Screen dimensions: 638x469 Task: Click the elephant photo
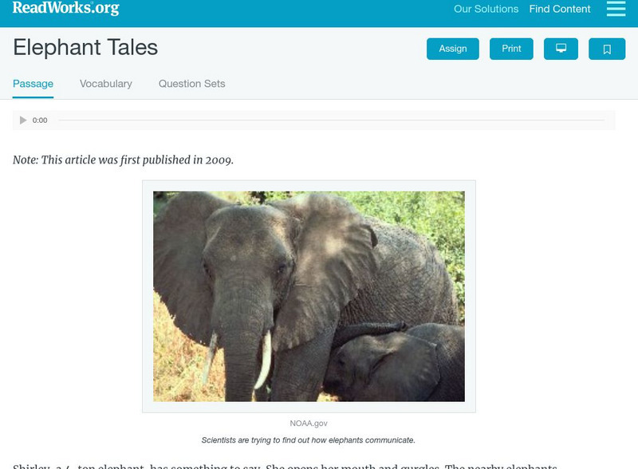(309, 296)
